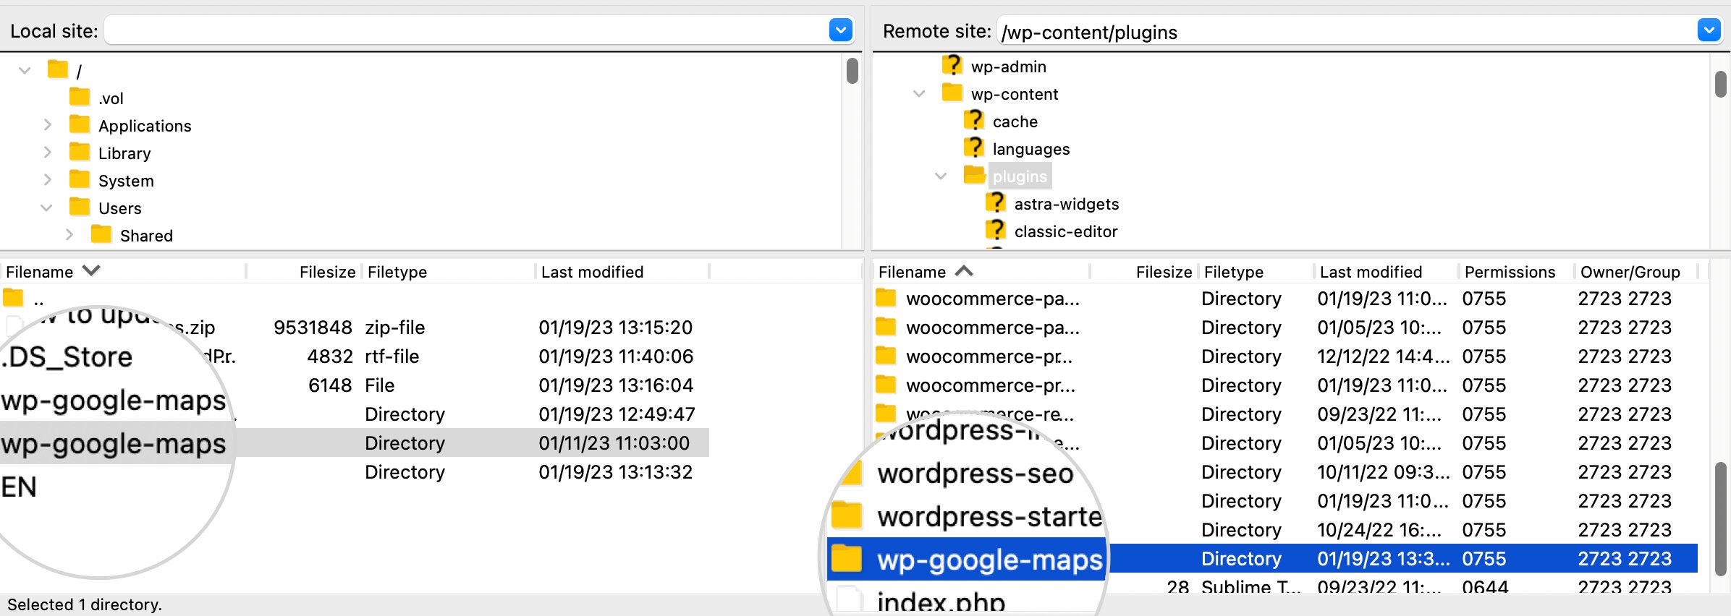This screenshot has width=1731, height=616.
Task: Click the astra-widgets unknown folder icon
Action: [996, 202]
